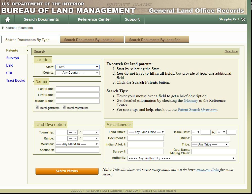The image size is (252, 194).
Task: Select Surveys in the sidebar
Action: 13,58
